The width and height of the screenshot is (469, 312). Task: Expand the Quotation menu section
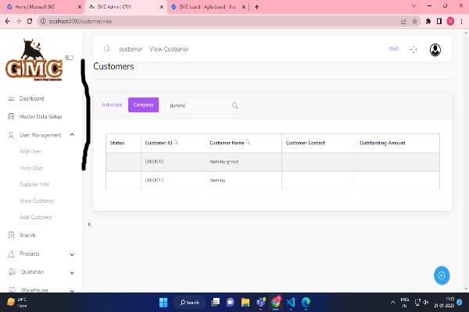(72, 272)
